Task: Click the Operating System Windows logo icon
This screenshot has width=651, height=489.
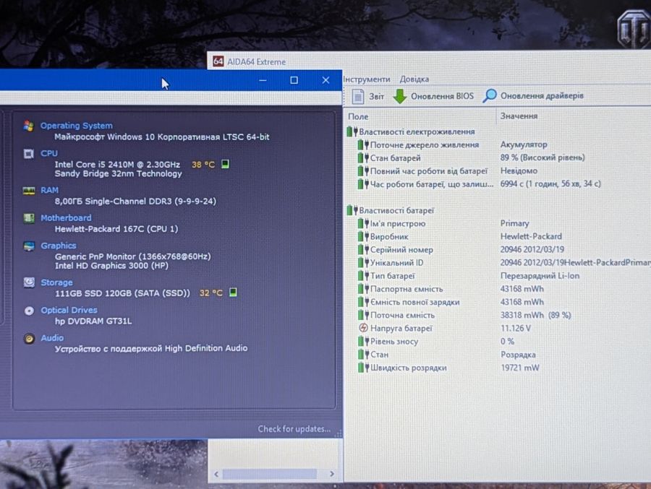Action: point(29,126)
